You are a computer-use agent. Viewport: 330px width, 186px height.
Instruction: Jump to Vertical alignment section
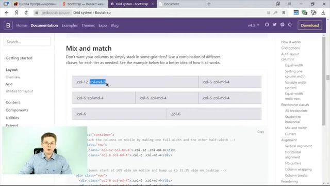(x=299, y=146)
